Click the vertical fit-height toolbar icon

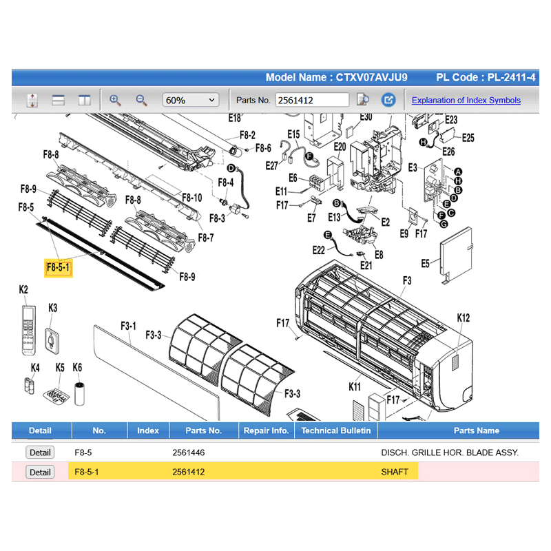click(32, 100)
